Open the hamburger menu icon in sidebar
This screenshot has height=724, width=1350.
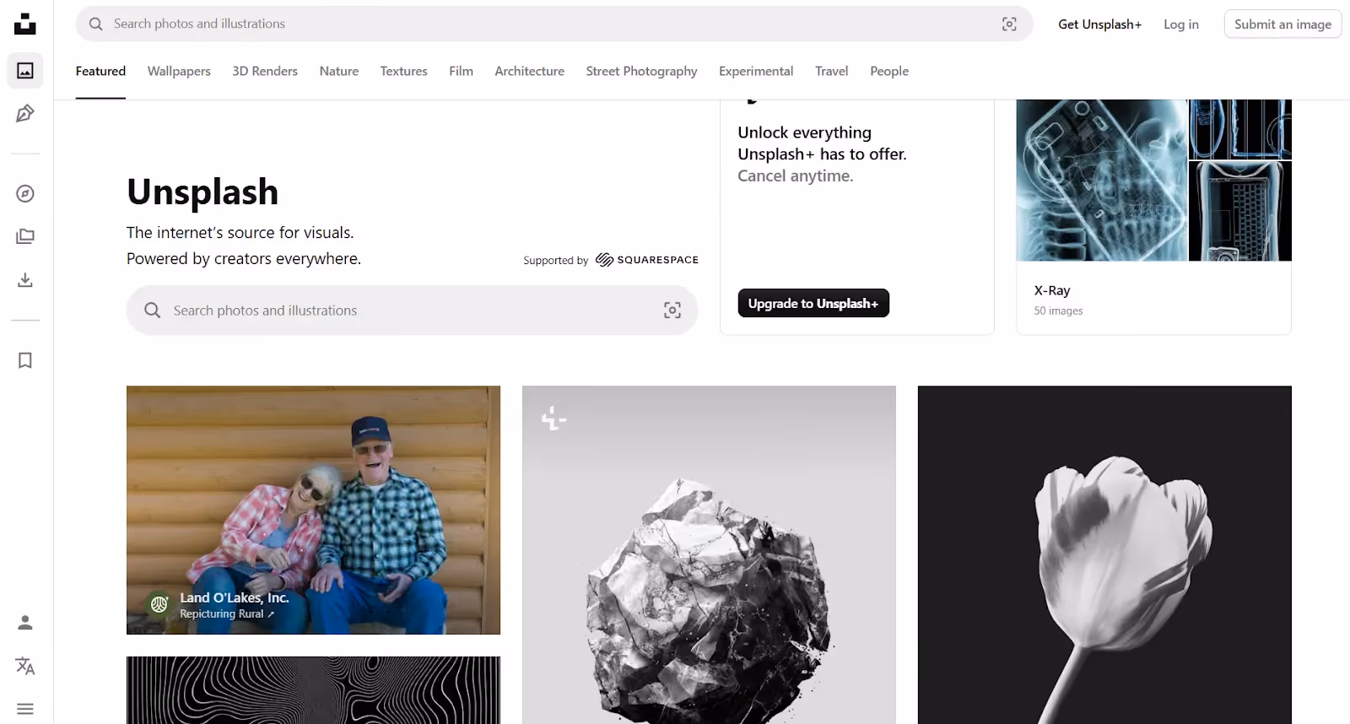[x=25, y=709]
